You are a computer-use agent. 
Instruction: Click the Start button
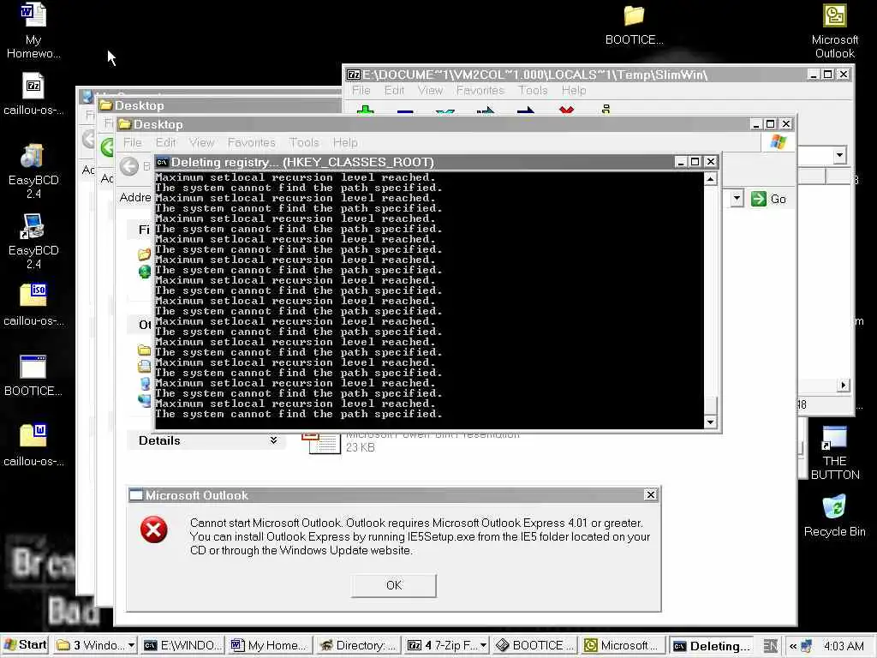click(x=26, y=645)
